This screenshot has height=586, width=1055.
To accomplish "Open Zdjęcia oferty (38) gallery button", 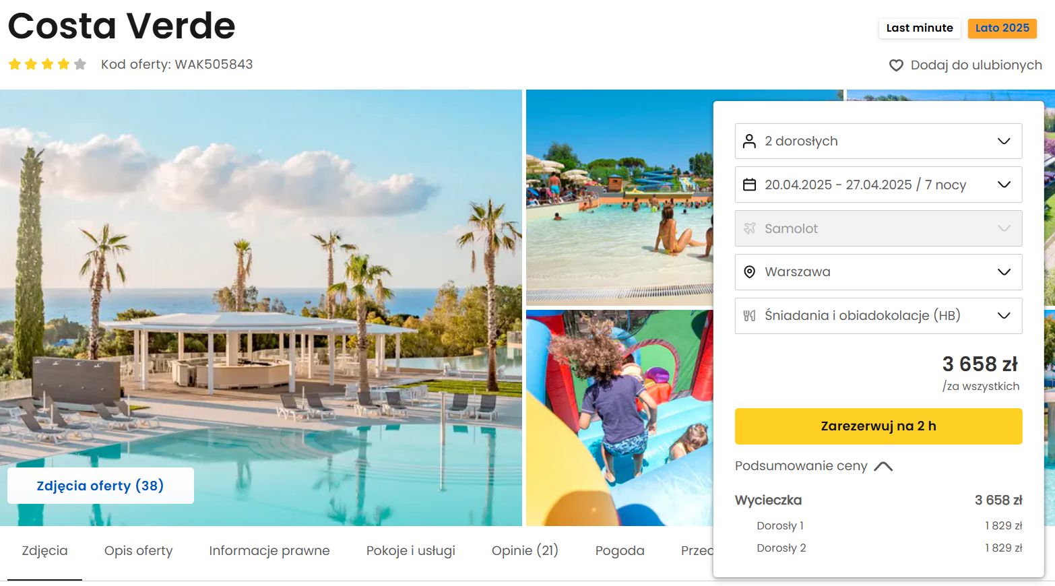I will click(100, 486).
